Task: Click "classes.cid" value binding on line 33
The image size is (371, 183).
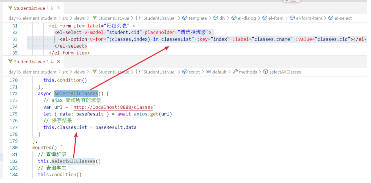Action: (x=332, y=39)
